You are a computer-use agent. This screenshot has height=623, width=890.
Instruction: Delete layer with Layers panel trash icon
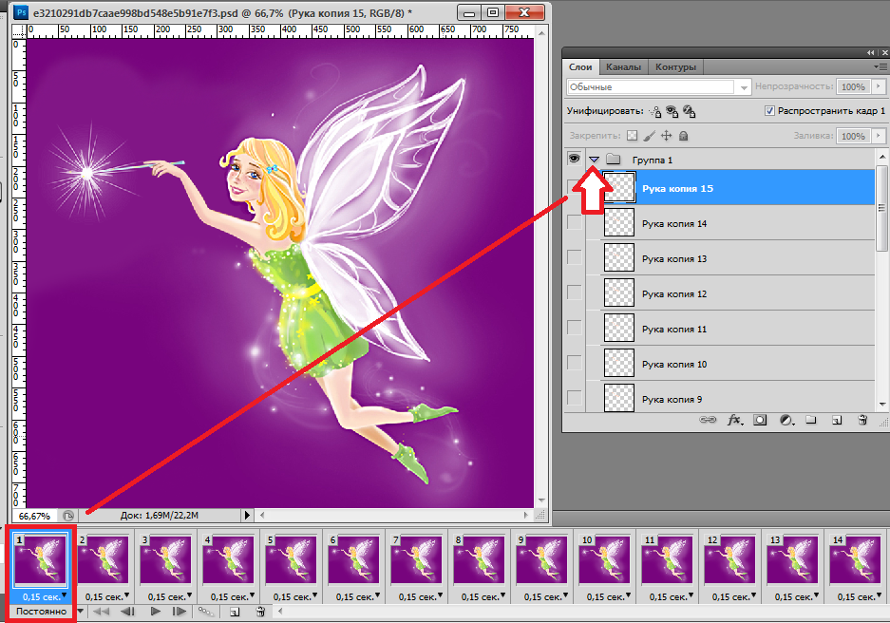pyautogui.click(x=862, y=420)
